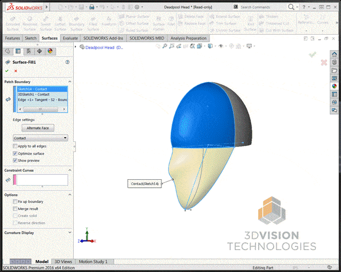This screenshot has width=341, height=272.
Task: Open View Palette icon in task pane
Action: pos(334,78)
